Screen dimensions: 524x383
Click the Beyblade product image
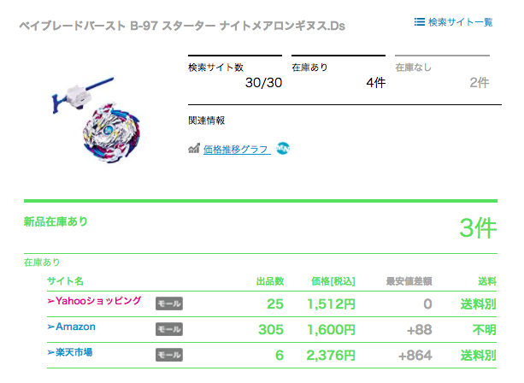coord(96,120)
